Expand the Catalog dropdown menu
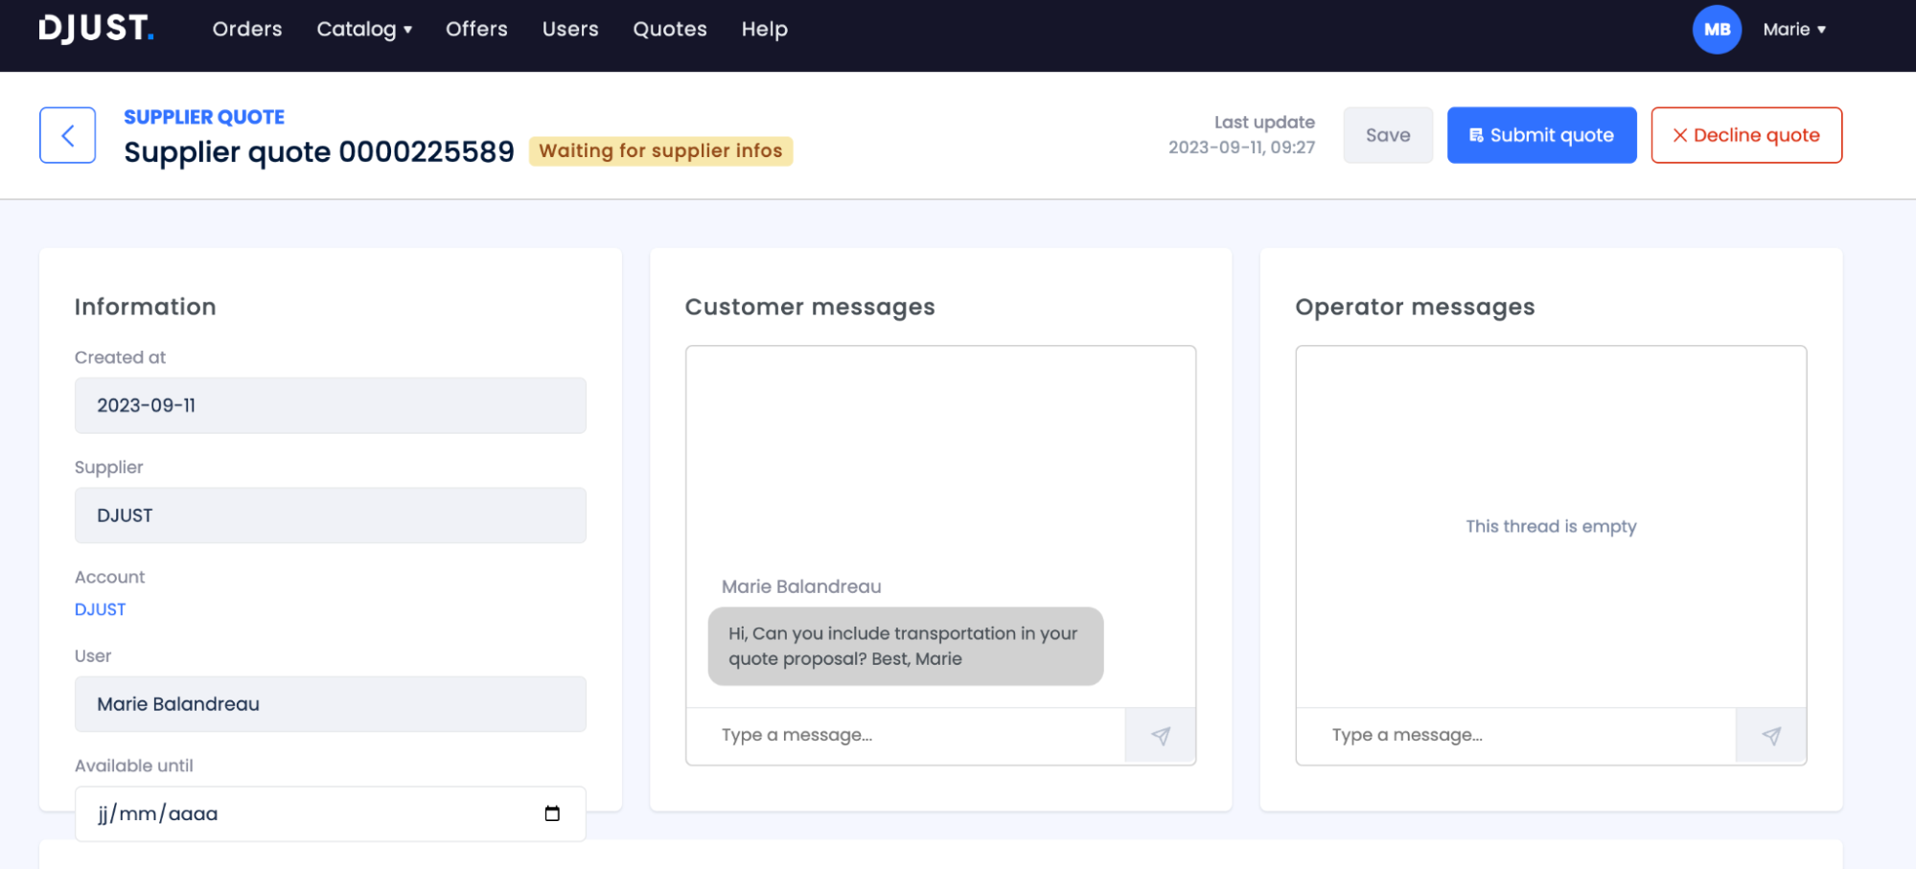This screenshot has width=1916, height=869. 364,30
